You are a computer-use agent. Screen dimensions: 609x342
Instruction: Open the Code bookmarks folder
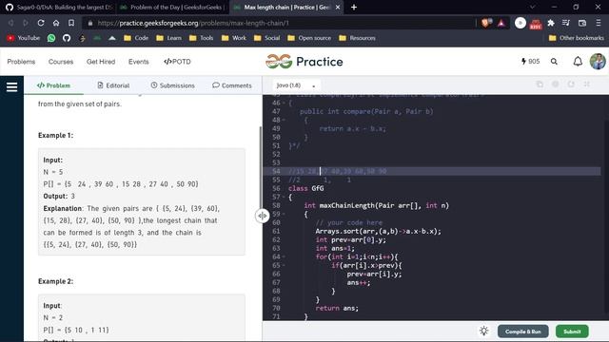[136, 38]
